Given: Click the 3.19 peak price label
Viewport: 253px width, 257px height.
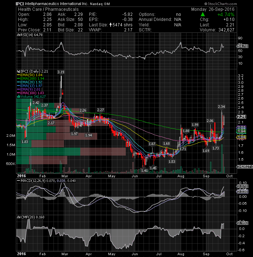Looking at the screenshot, I should (61, 72).
